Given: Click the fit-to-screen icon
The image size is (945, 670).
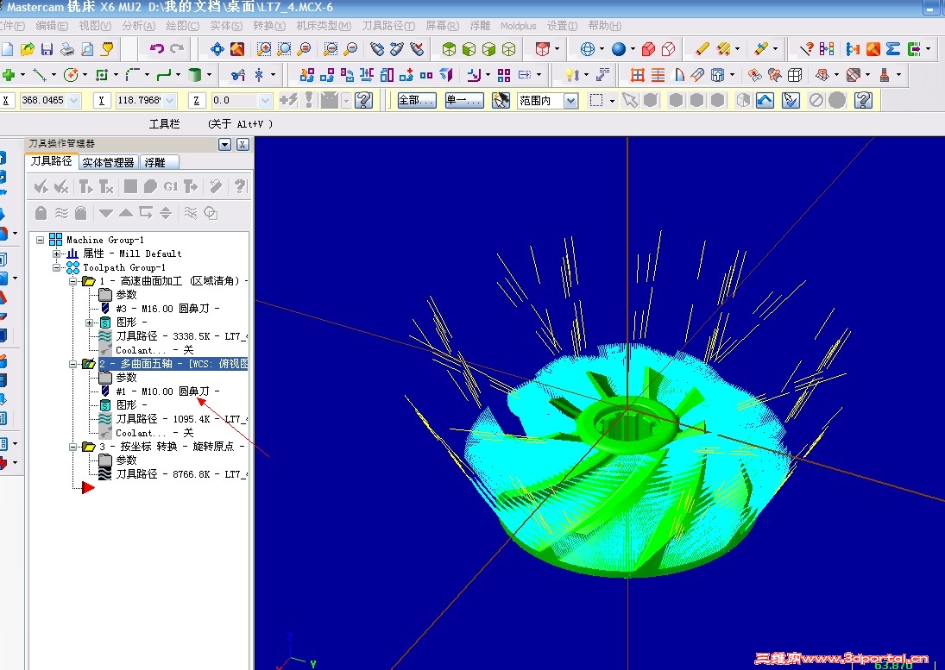Looking at the screenshot, I should coord(237,49).
